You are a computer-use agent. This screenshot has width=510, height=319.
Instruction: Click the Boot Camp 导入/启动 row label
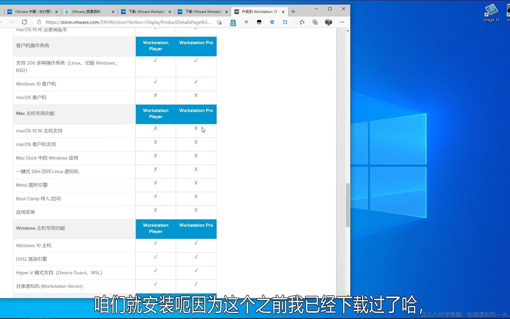[x=38, y=199]
